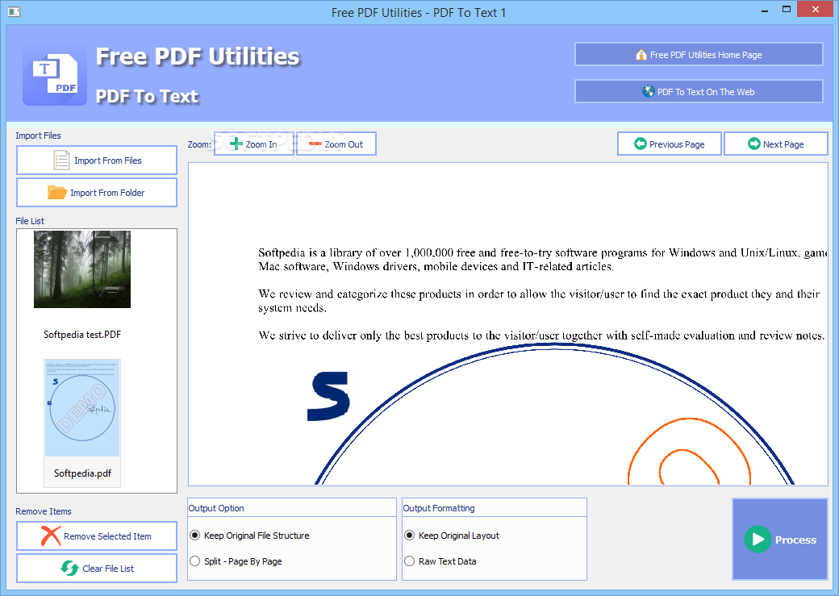Click the yellow folder icon
Image resolution: width=839 pixels, height=596 pixels.
click(57, 192)
